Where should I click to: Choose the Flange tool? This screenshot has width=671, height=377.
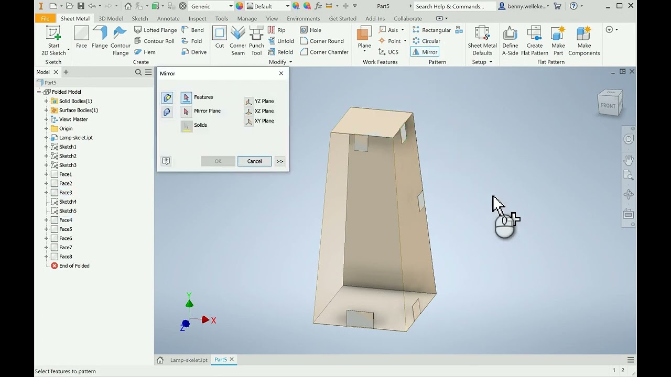(100, 37)
